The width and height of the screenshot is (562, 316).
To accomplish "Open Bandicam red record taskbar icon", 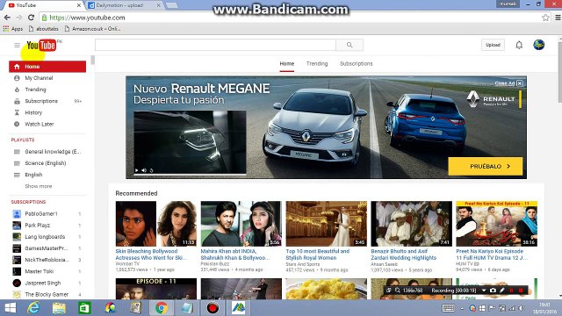I will click(x=213, y=308).
